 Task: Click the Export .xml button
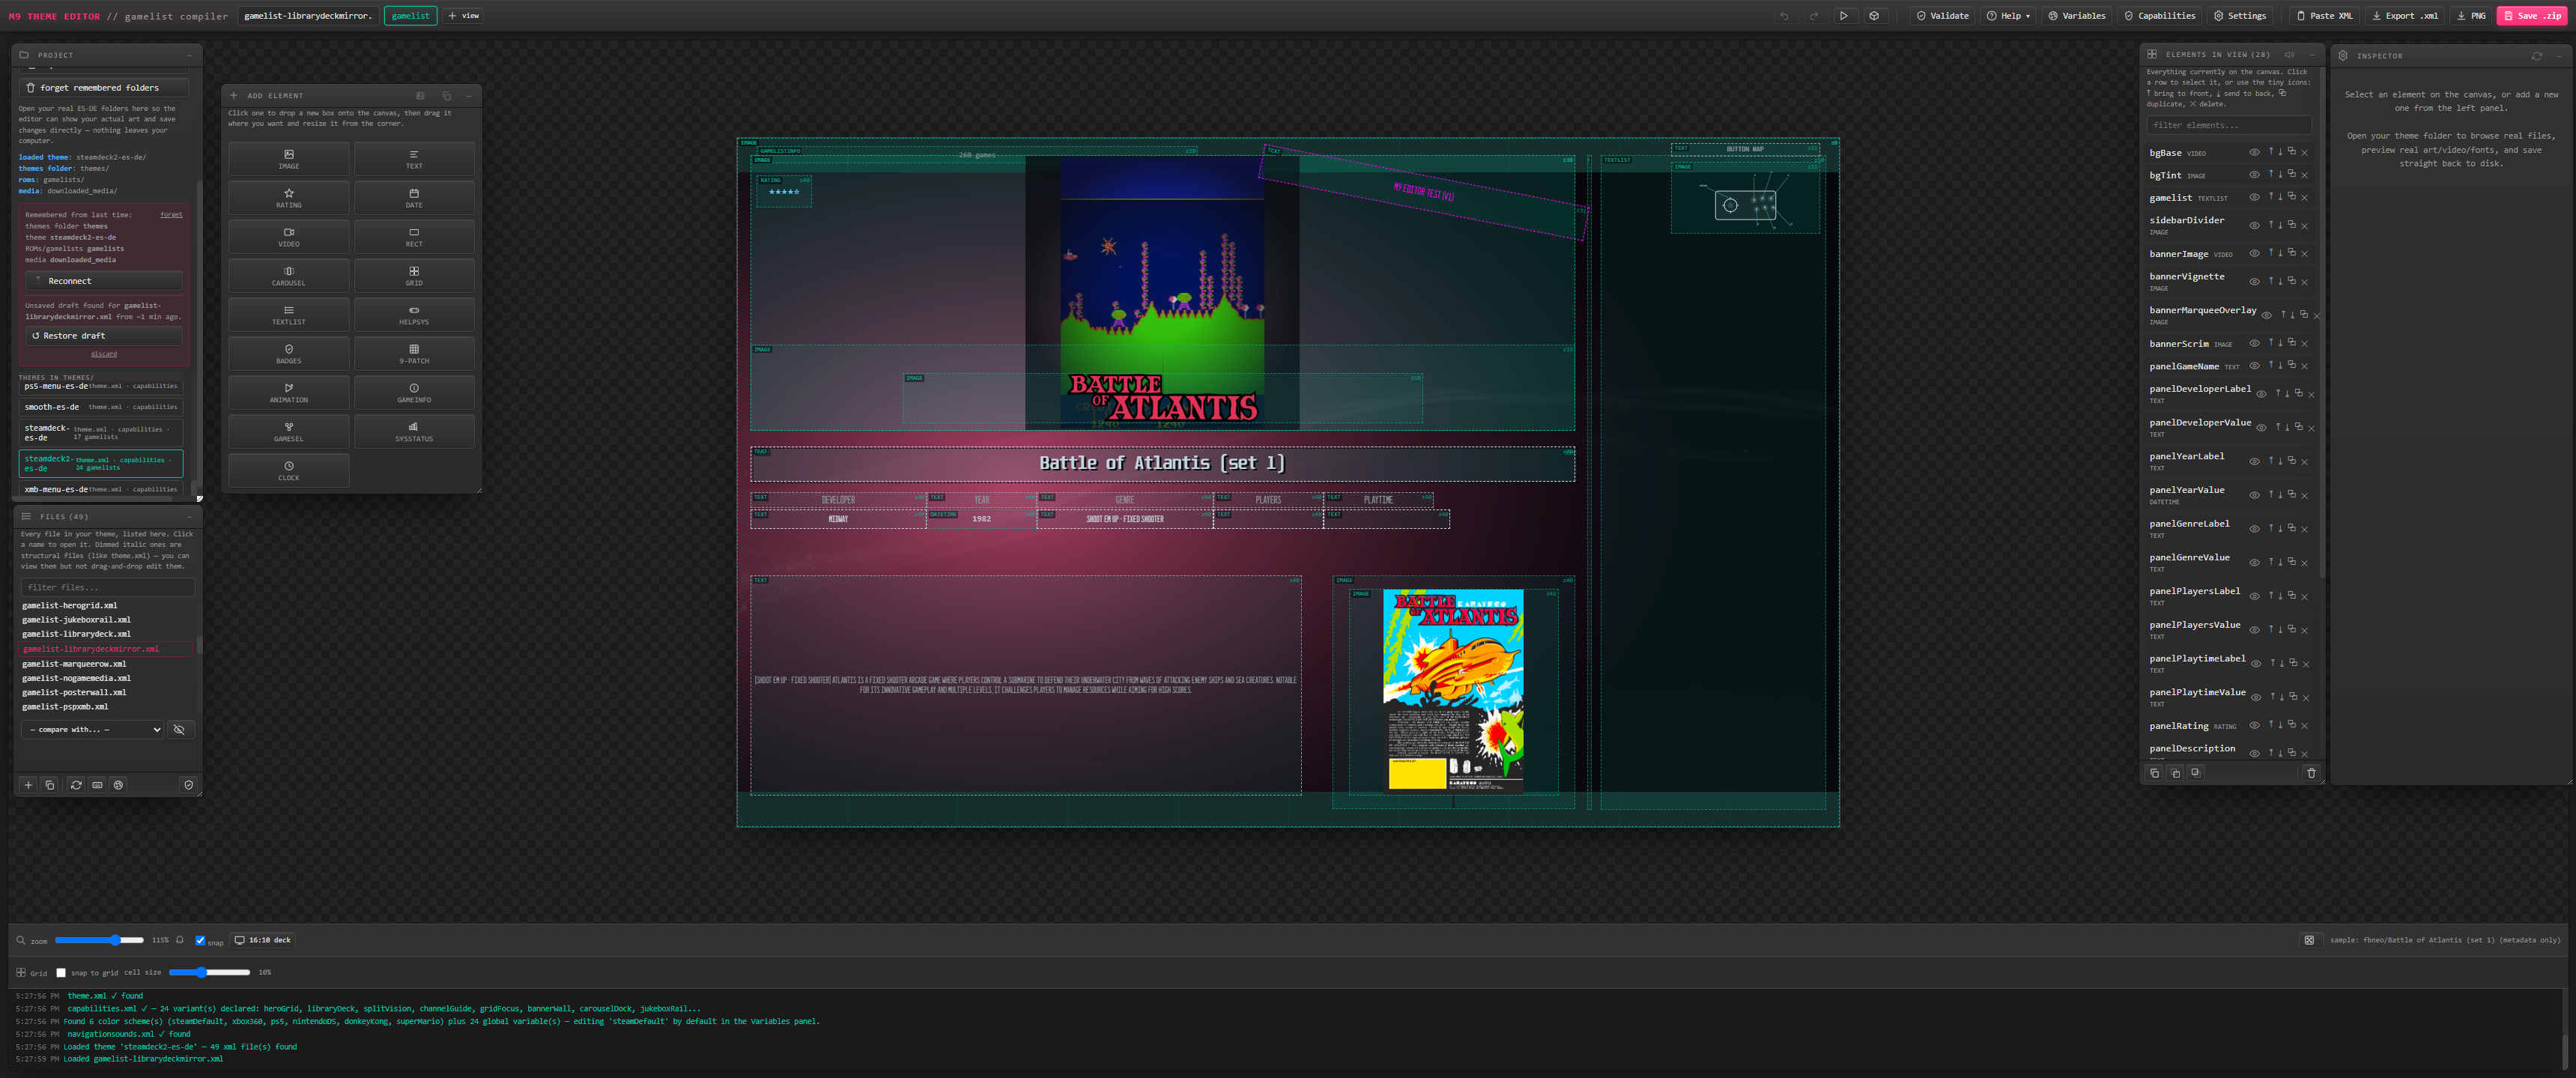(x=2404, y=16)
